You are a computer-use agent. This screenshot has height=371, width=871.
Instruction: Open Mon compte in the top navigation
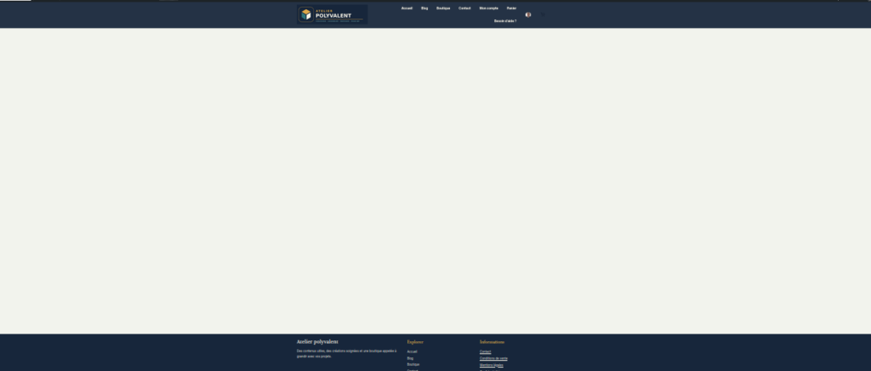tap(489, 8)
